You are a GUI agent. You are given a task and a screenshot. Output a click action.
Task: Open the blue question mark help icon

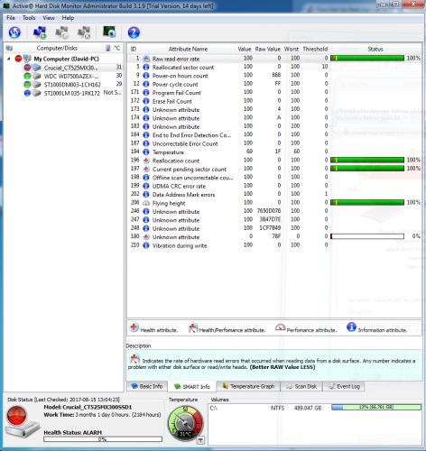[134, 32]
